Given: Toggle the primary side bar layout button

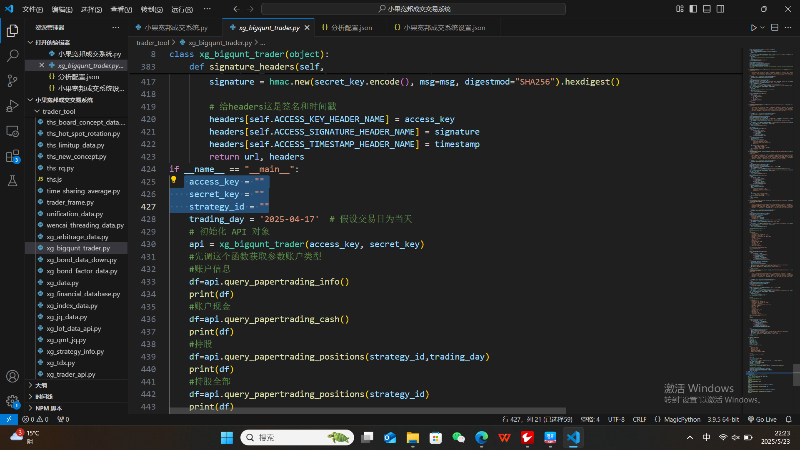Looking at the screenshot, I should pos(693,9).
